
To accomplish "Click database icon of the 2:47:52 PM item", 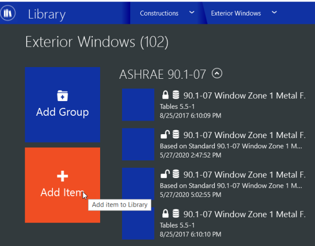I will tap(175, 135).
